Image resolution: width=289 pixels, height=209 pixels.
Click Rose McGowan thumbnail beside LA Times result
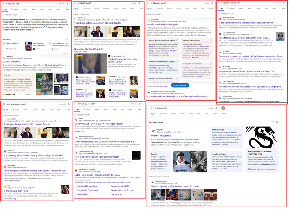pyautogui.click(x=280, y=36)
